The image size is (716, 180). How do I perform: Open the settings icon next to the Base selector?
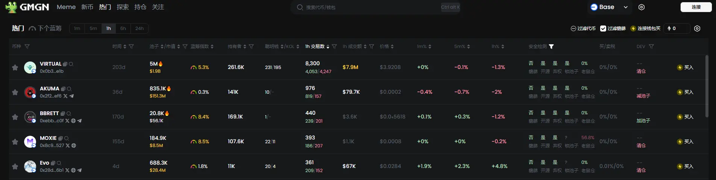(x=642, y=7)
